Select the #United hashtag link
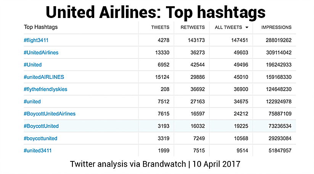This screenshot has width=314, height=174. pyautogui.click(x=32, y=65)
